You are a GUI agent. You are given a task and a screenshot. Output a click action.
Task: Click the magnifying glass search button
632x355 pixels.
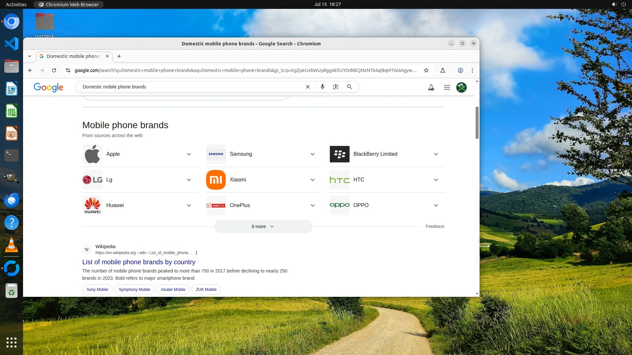(x=349, y=87)
